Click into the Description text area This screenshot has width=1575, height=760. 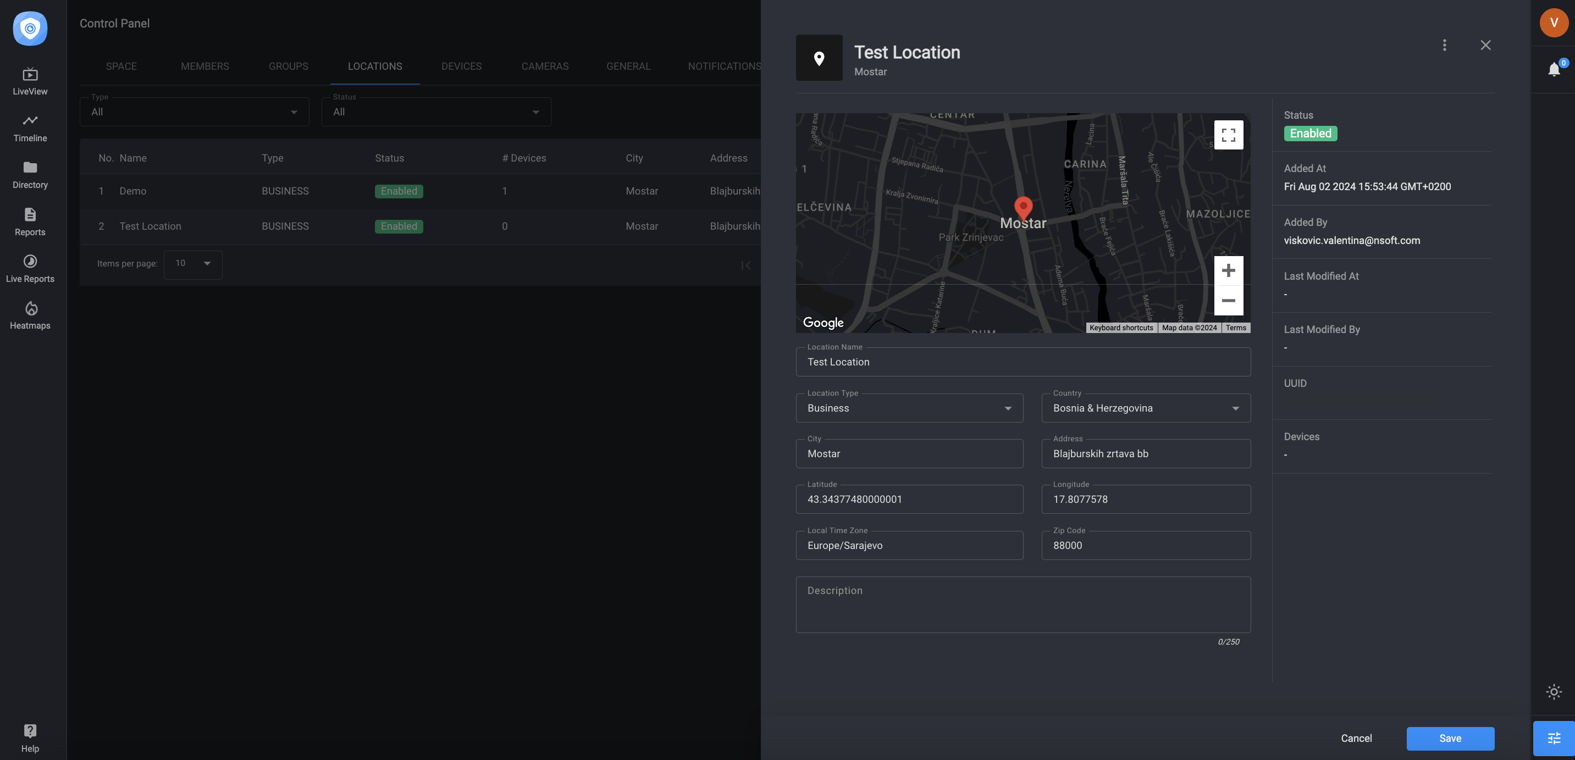coord(1023,604)
